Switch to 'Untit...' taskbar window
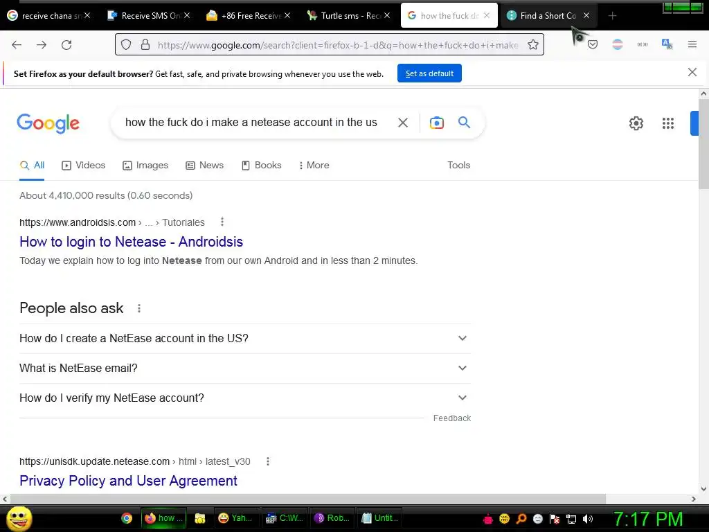This screenshot has width=709, height=532. (x=380, y=518)
